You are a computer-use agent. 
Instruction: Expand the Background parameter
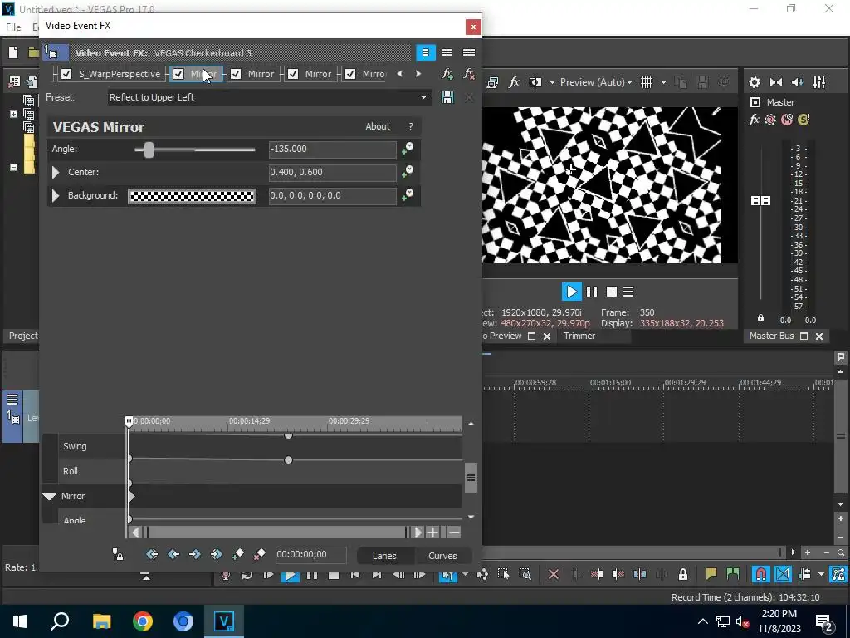pyautogui.click(x=56, y=196)
